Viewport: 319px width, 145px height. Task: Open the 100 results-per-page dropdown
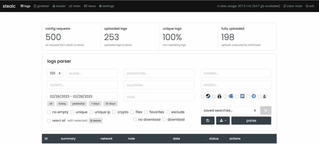(x=55, y=73)
